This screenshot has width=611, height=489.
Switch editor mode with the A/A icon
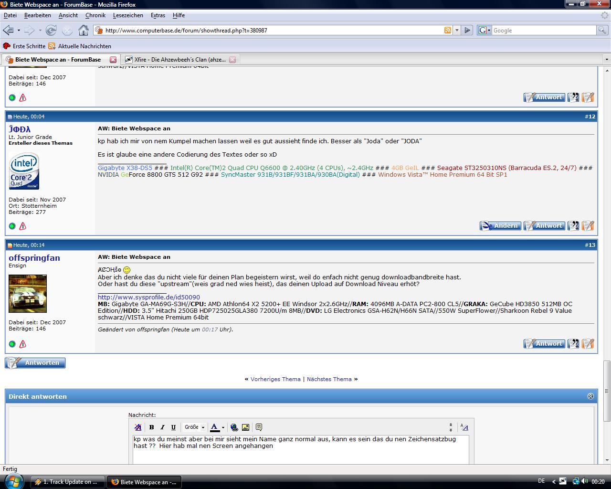click(464, 427)
